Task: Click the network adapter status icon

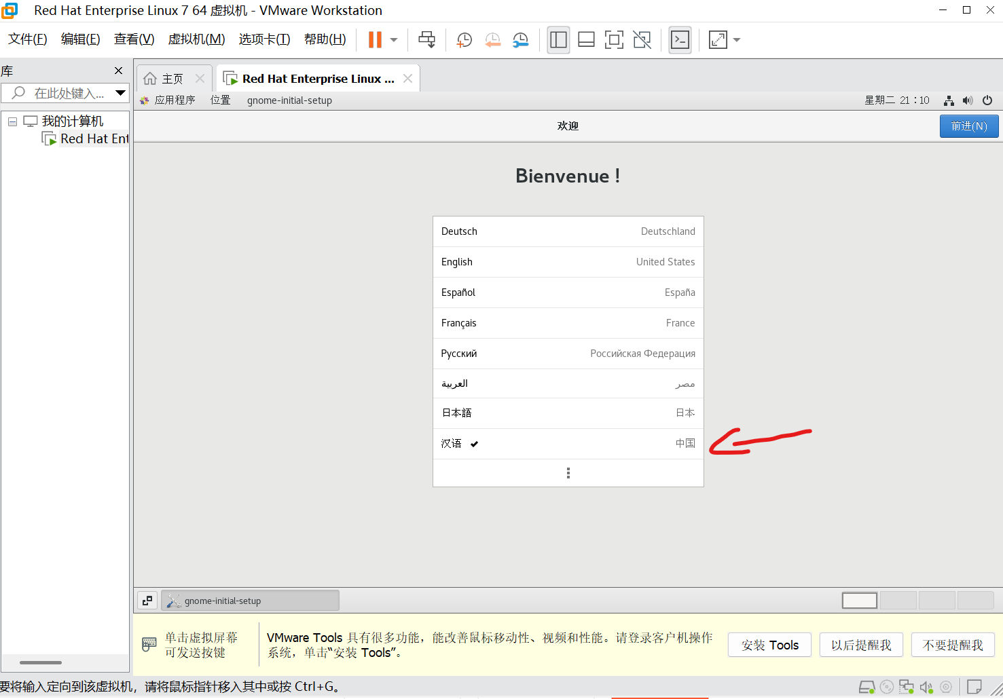Action: 907,687
